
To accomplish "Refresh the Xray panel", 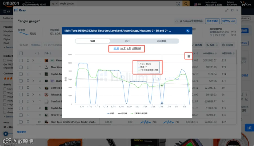I will tap(232, 10).
